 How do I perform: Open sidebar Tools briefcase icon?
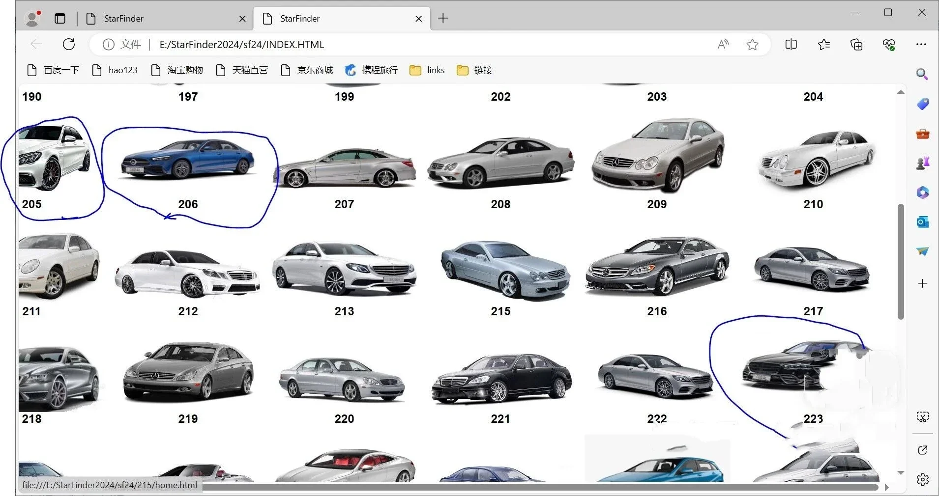coord(922,134)
